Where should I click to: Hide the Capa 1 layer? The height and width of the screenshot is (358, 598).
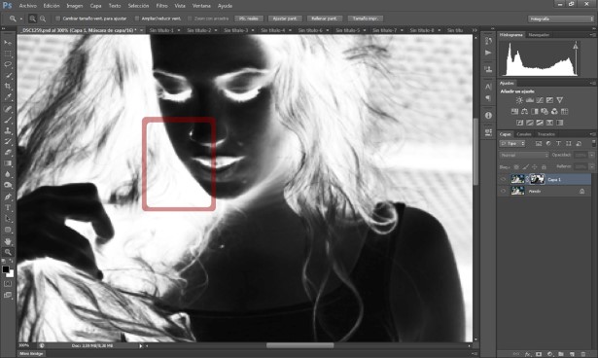coord(503,179)
